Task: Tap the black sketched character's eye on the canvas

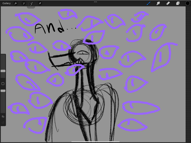Action: pyautogui.click(x=83, y=53)
